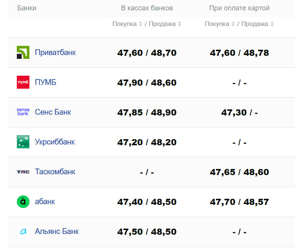Click the абанк green circle logo
Image resolution: width=295 pixels, height=250 pixels.
point(23,201)
